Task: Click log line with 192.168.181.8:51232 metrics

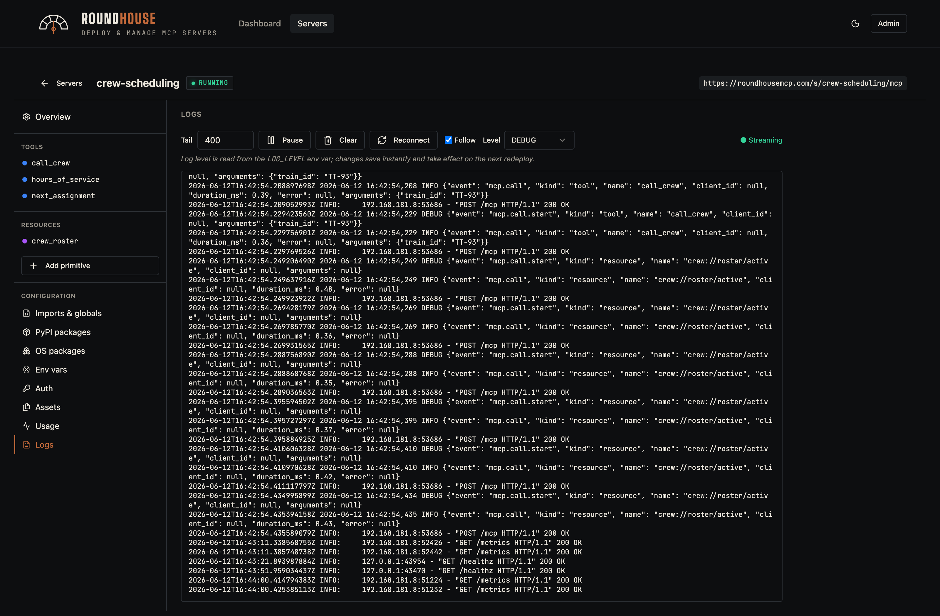Action: pyautogui.click(x=385, y=590)
